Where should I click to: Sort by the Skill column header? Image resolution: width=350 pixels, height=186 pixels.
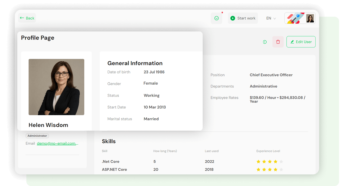tap(105, 151)
